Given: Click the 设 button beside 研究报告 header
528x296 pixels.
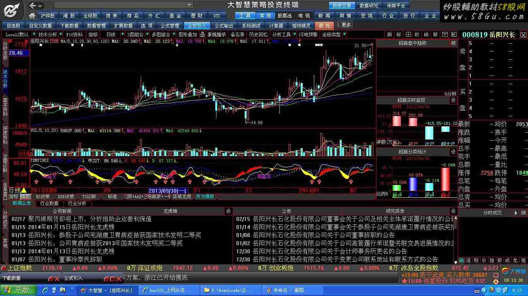Looking at the screenshot, I should (453, 211).
